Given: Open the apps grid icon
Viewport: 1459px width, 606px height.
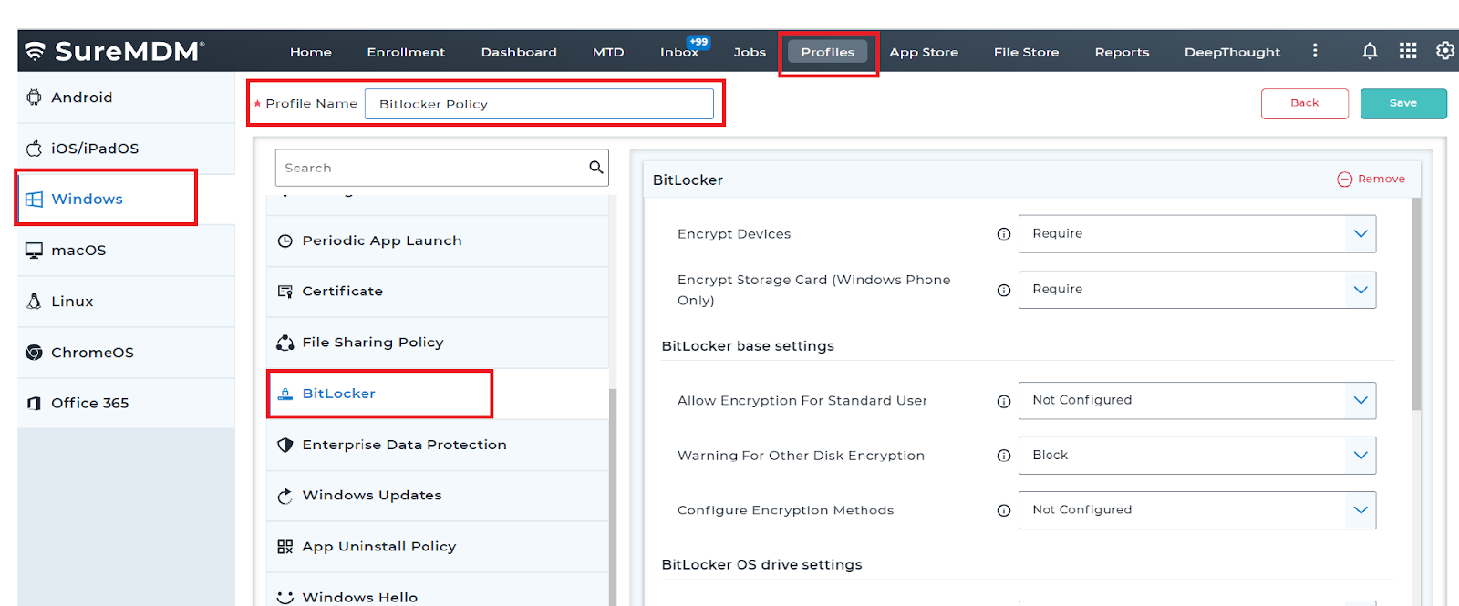Looking at the screenshot, I should [1408, 51].
